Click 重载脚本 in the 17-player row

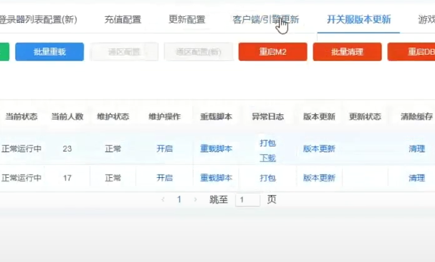pyautogui.click(x=216, y=178)
